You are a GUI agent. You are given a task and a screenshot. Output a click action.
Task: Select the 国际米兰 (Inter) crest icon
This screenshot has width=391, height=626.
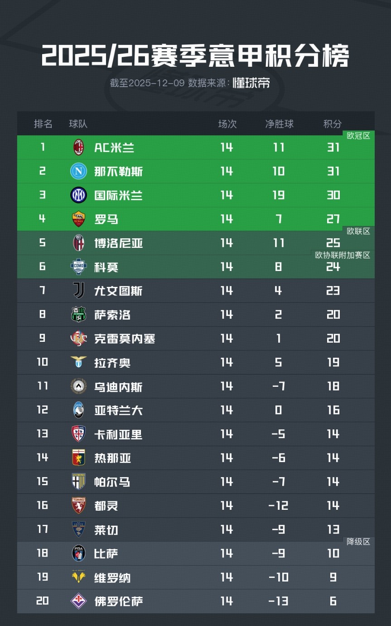tap(78, 195)
